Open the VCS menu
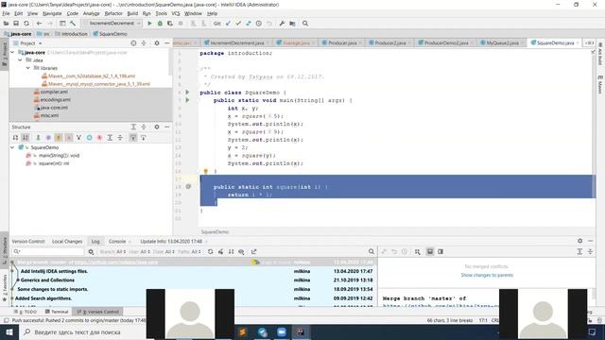The width and height of the screenshot is (605, 340). click(x=176, y=13)
